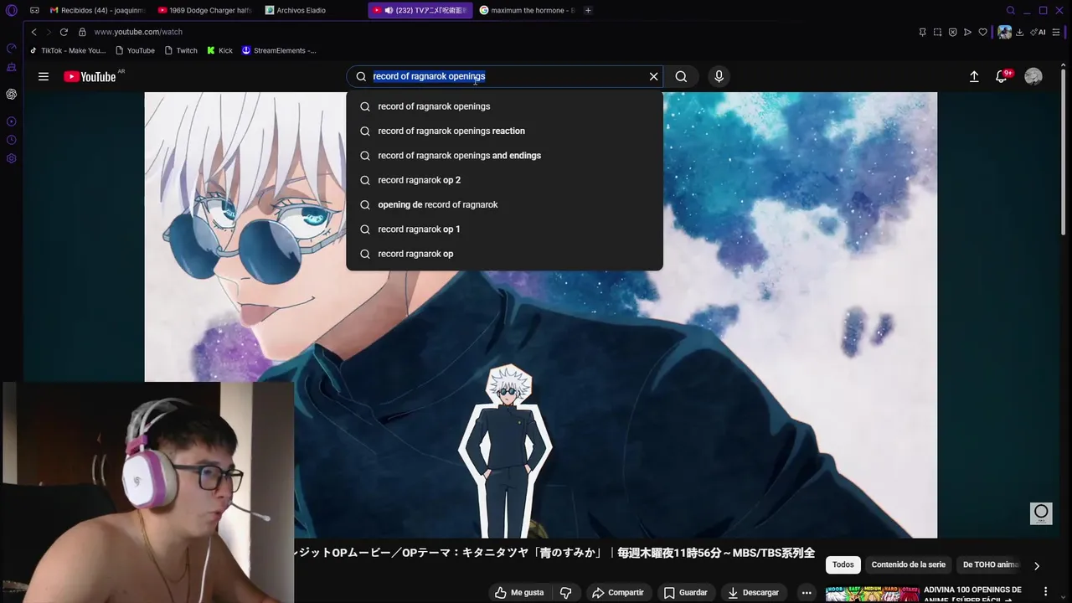Switch to the Gmail "Recibidos (44)" tab
Image resolution: width=1072 pixels, height=603 pixels.
(x=98, y=10)
